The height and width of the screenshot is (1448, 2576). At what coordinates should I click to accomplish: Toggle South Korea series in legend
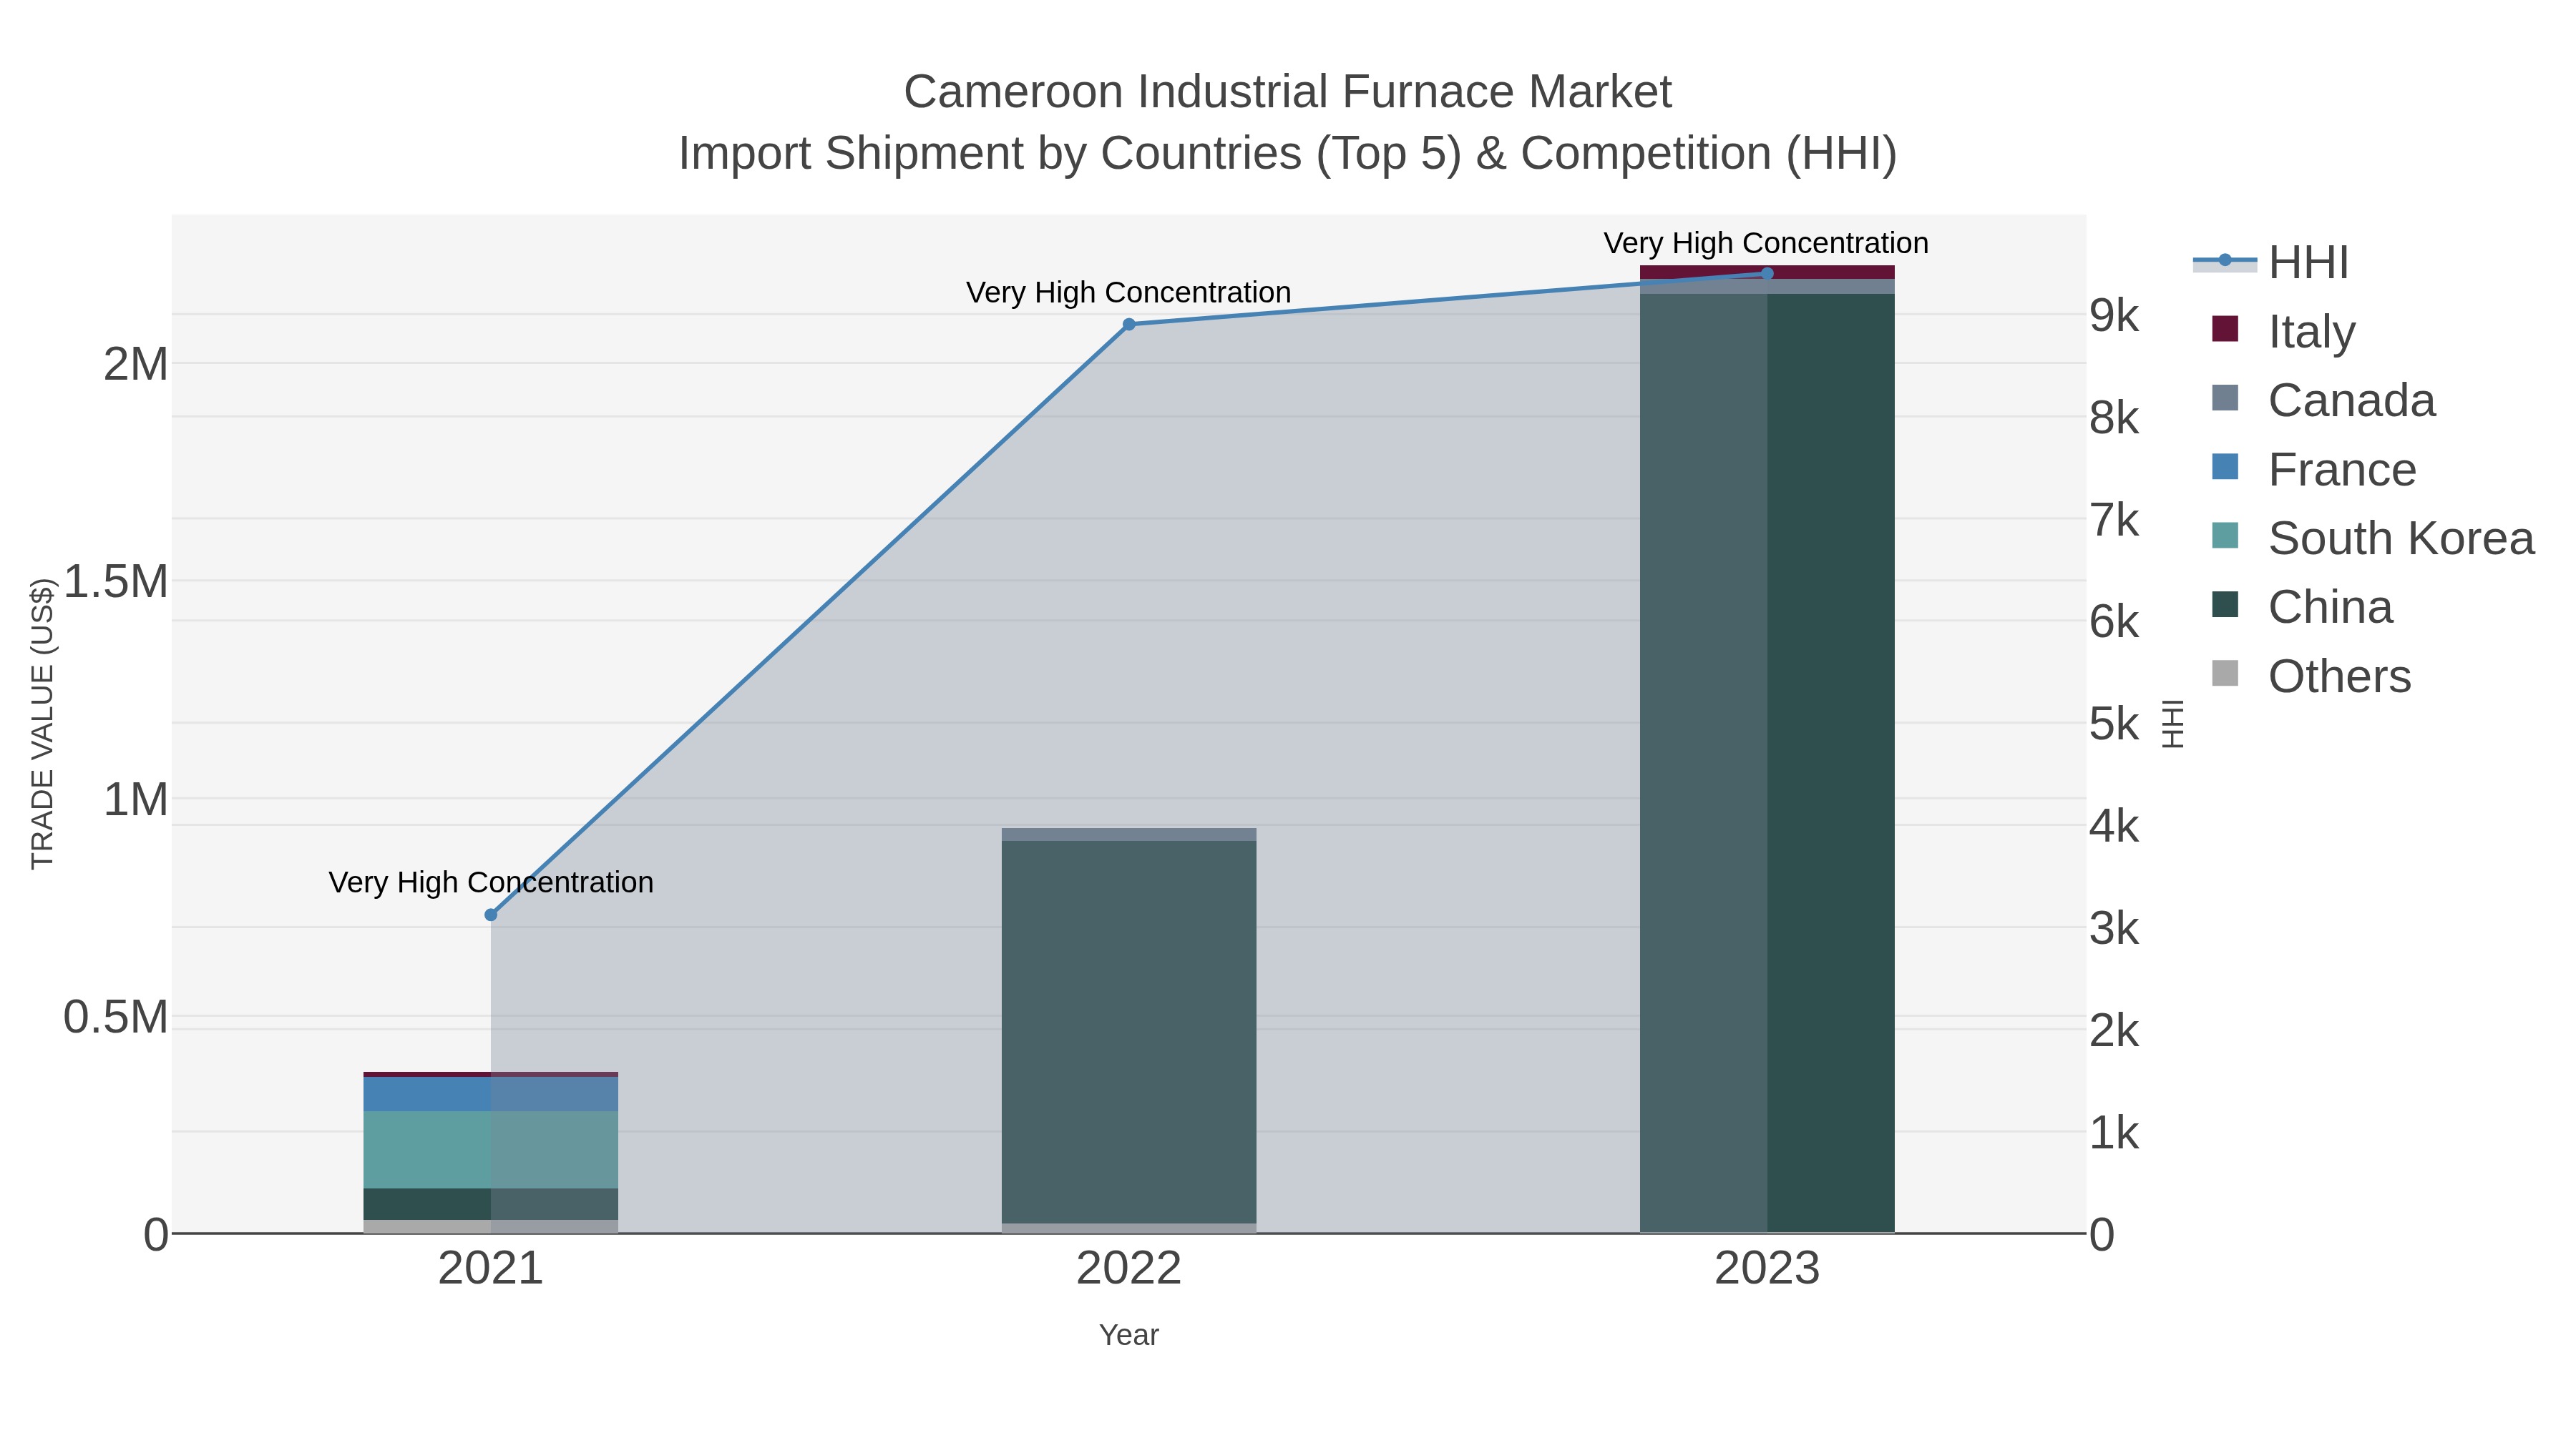tap(2372, 538)
